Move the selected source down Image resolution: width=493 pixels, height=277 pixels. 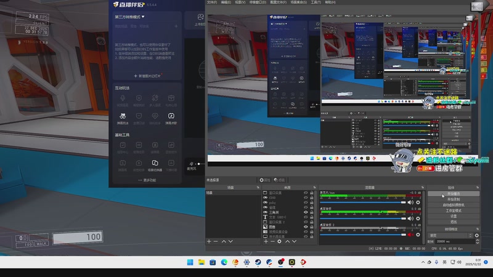pos(295,241)
